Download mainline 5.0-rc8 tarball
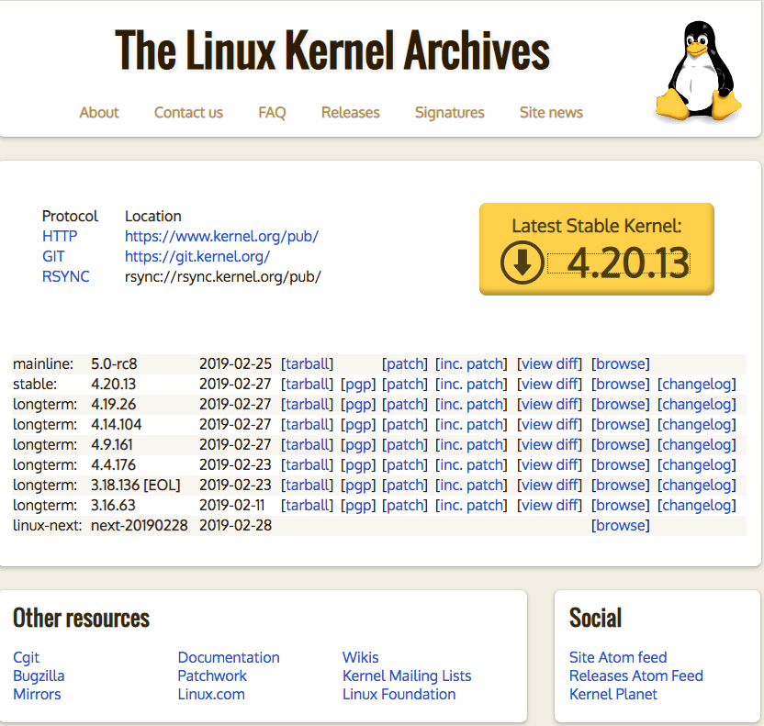The height and width of the screenshot is (726, 764). pos(307,363)
